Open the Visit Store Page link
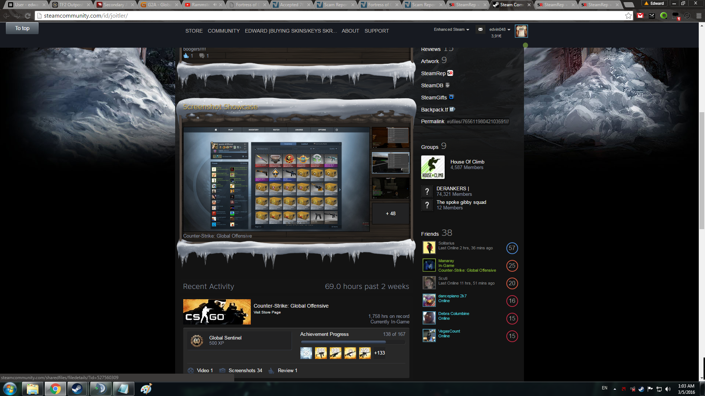Screen dimensions: 705x396 [x=267, y=312]
